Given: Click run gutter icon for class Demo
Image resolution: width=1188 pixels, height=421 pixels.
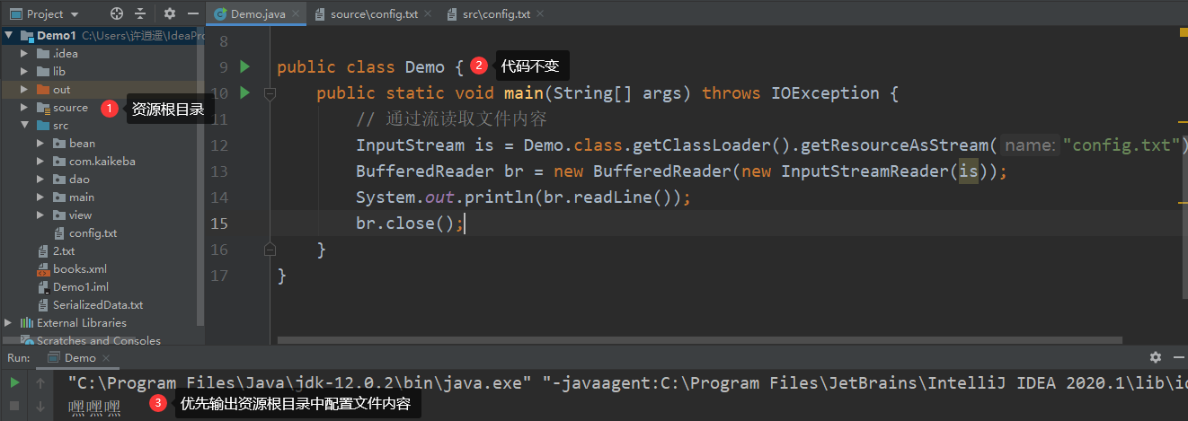Looking at the screenshot, I should (245, 66).
